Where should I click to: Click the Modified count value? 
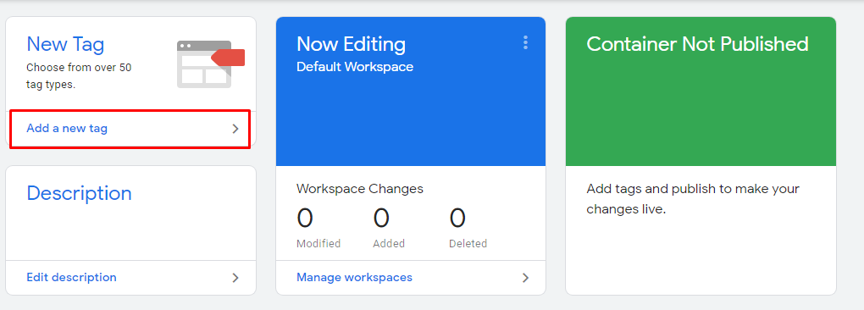[x=305, y=218]
